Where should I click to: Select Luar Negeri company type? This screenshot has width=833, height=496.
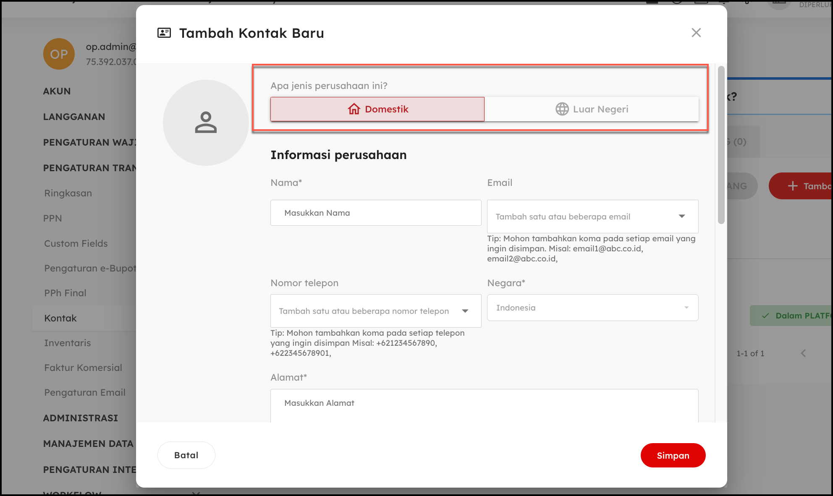tap(592, 109)
